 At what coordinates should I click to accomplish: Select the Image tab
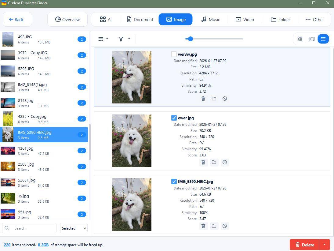tap(176, 20)
